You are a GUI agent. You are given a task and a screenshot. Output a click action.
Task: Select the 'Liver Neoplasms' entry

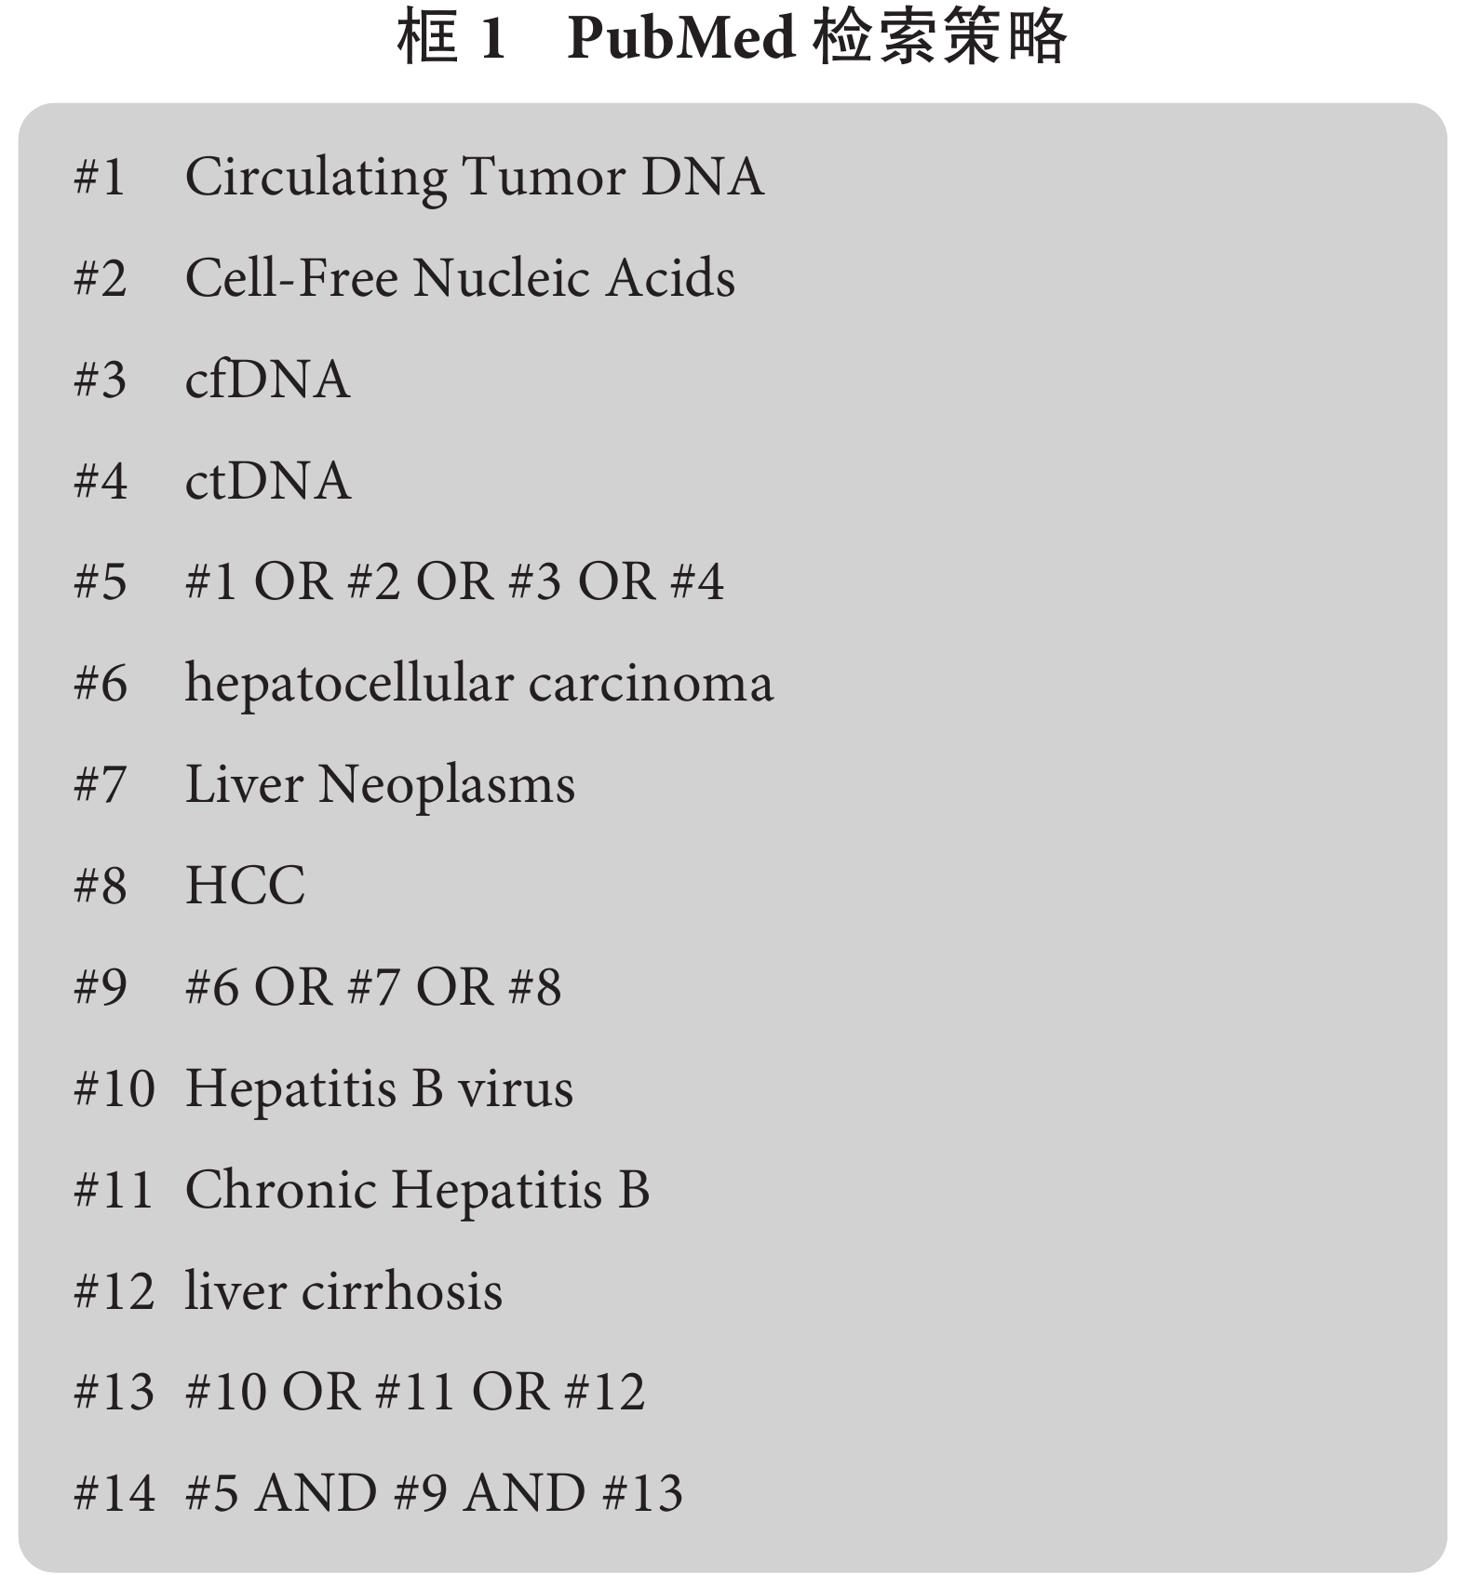(380, 785)
